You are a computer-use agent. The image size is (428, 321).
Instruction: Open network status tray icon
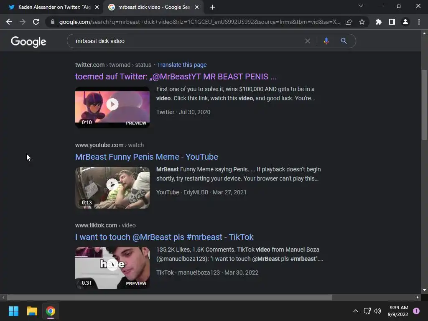(367, 311)
